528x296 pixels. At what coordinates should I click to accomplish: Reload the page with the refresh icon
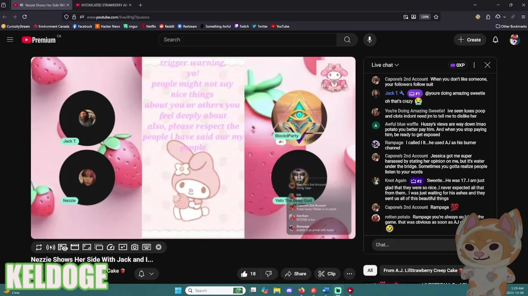tap(24, 17)
